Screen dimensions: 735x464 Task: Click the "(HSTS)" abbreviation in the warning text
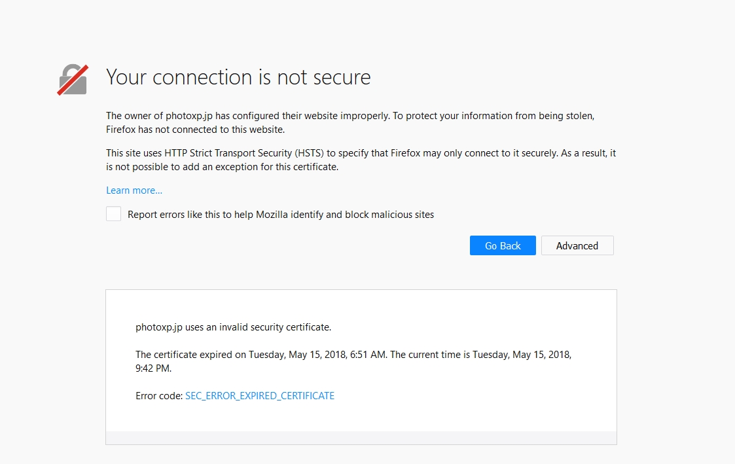pos(309,153)
